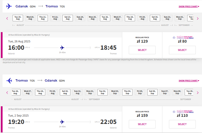Select outbound date Thu 28, Aug
Image resolution: width=202 pixels, height=133 pixels.
click(130, 18)
